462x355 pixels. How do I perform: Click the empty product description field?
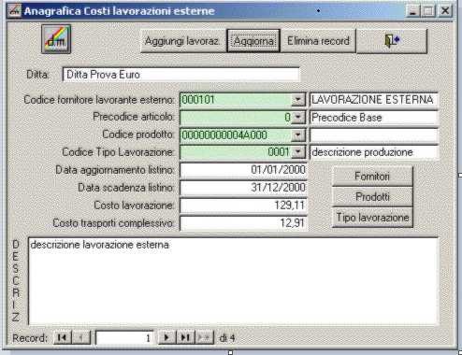[374, 135]
